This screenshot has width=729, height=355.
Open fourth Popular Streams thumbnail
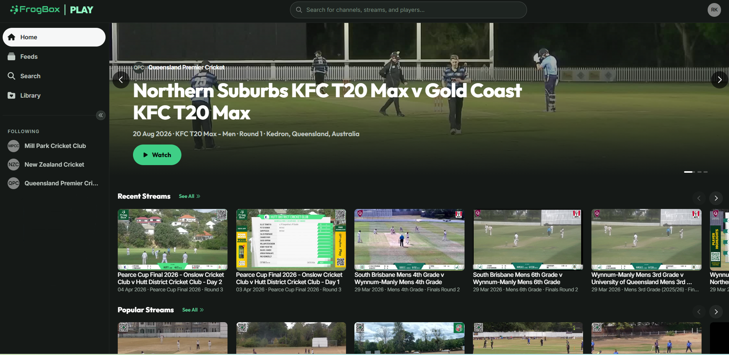(528, 338)
